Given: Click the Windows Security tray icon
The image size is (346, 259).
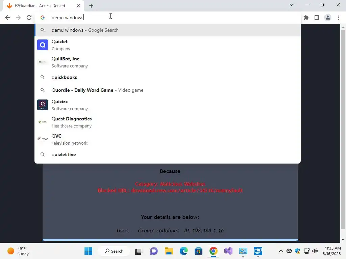Looking at the screenshot, I should pyautogui.click(x=297, y=251).
